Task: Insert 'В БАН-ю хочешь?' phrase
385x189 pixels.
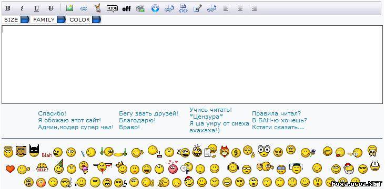Action: 279,120
